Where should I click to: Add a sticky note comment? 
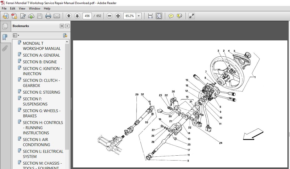pos(171,16)
